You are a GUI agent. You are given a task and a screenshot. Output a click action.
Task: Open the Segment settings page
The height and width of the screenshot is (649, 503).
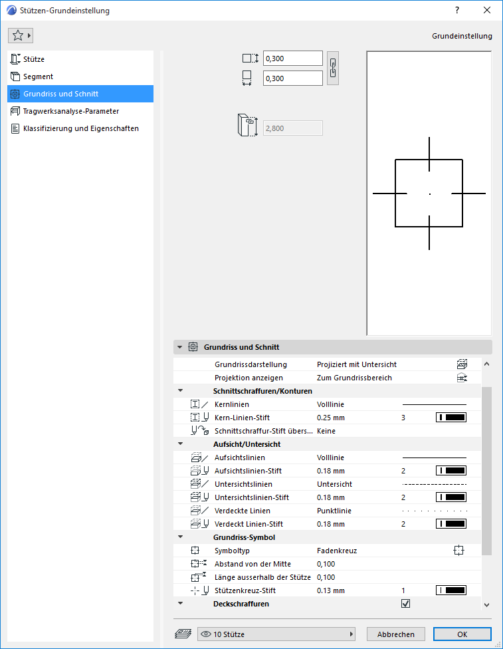click(x=80, y=76)
